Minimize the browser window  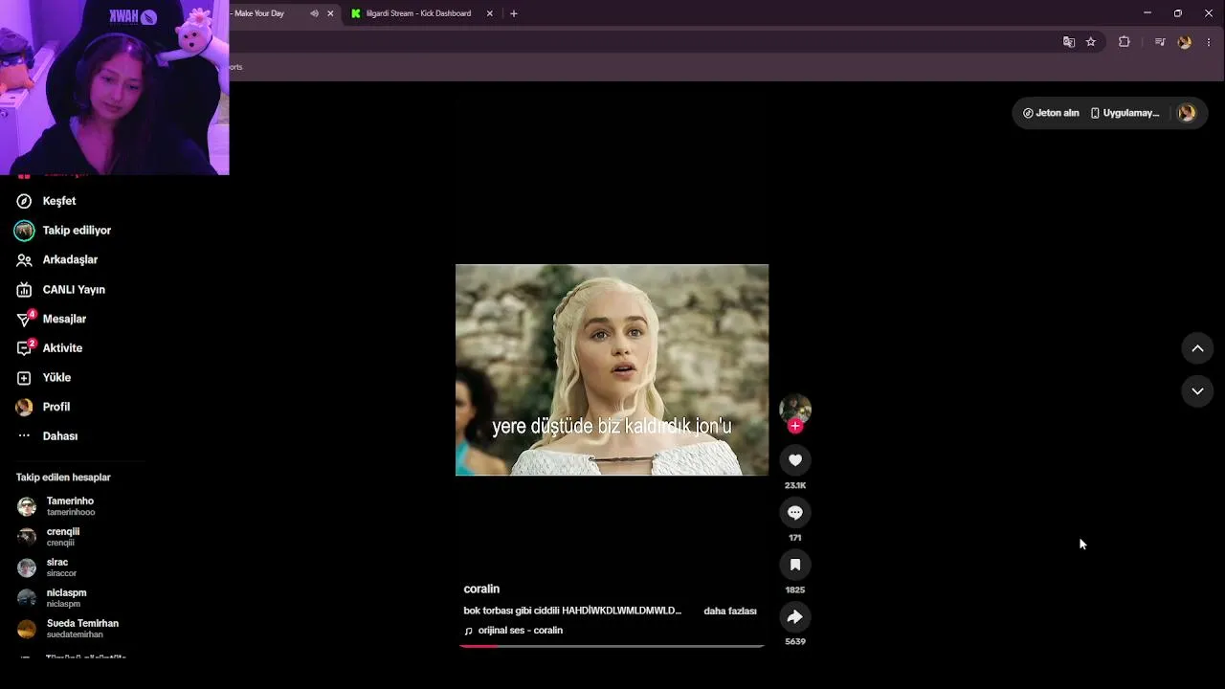point(1147,13)
